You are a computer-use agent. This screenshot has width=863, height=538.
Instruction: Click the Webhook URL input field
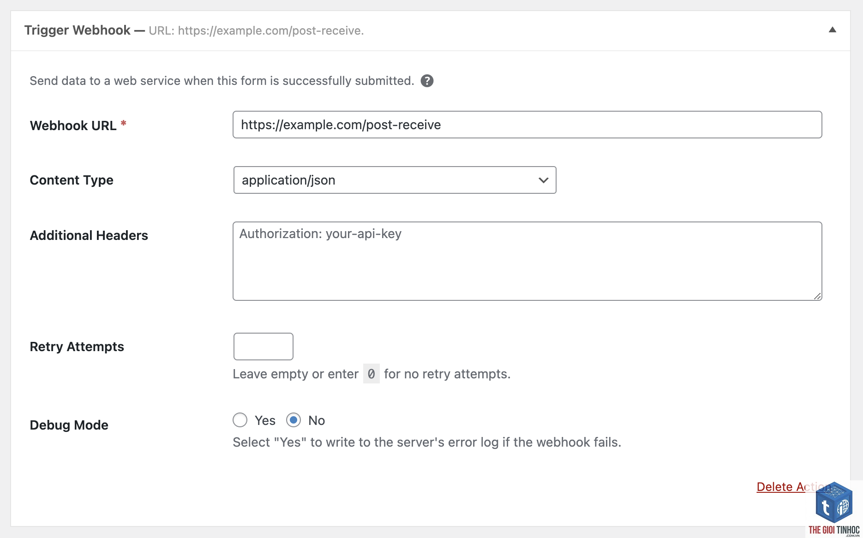[x=527, y=125]
